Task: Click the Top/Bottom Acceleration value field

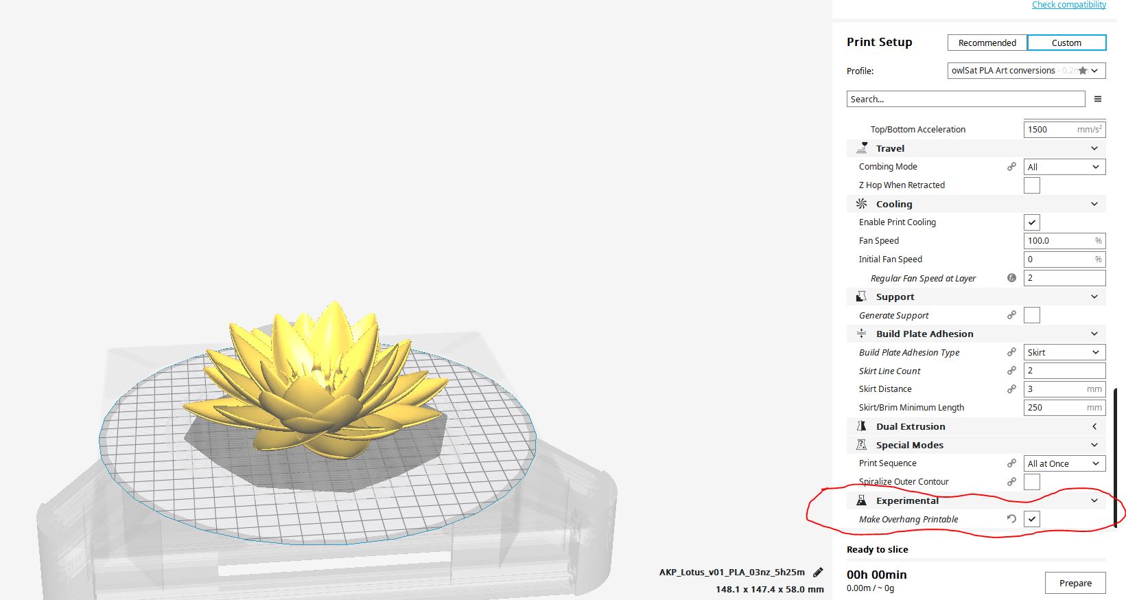Action: coord(1065,130)
